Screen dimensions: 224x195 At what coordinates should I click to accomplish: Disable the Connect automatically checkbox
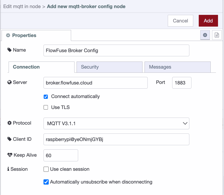click(46, 97)
